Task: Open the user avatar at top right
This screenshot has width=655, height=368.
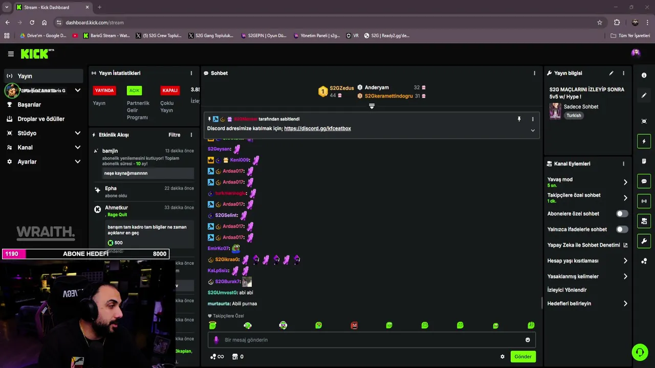Action: (636, 53)
